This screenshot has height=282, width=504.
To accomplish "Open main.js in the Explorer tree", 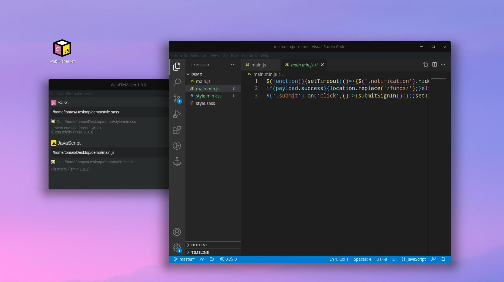I will point(213,81).
